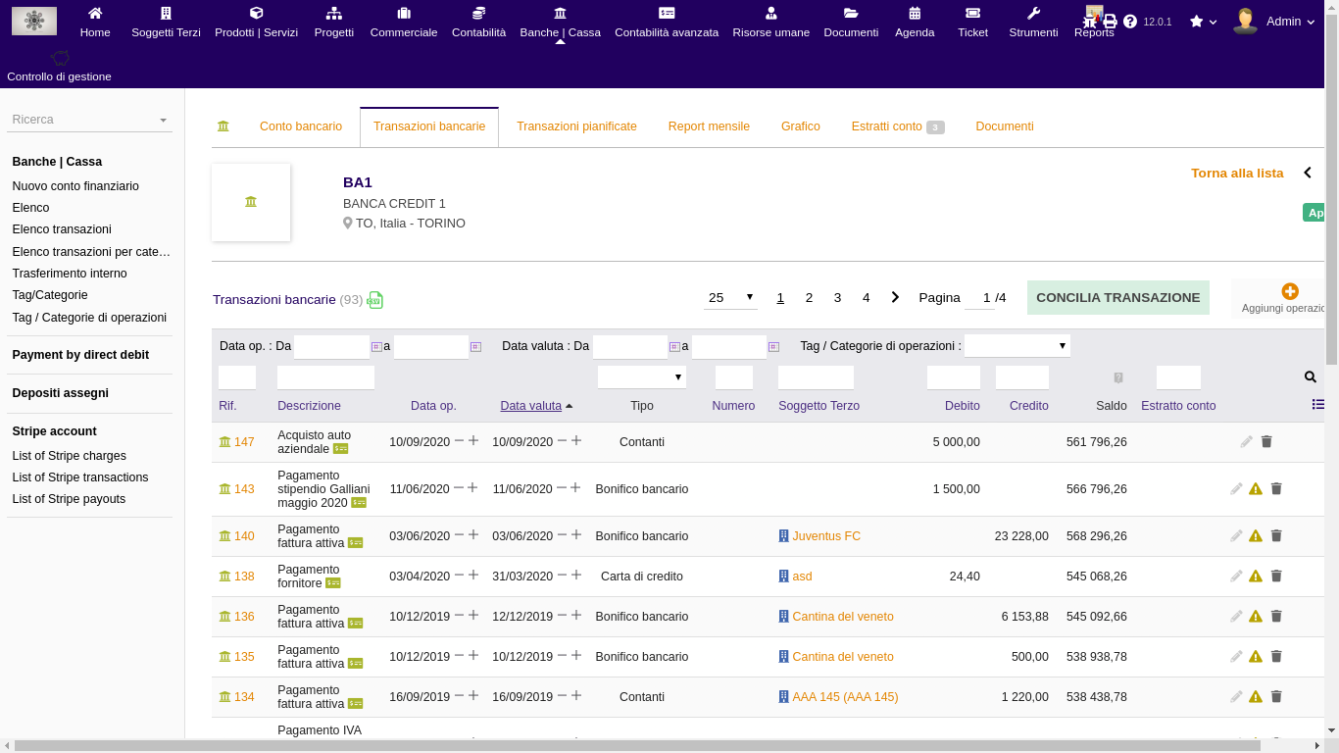Open Data valuta Da calendar picker

coord(674,347)
